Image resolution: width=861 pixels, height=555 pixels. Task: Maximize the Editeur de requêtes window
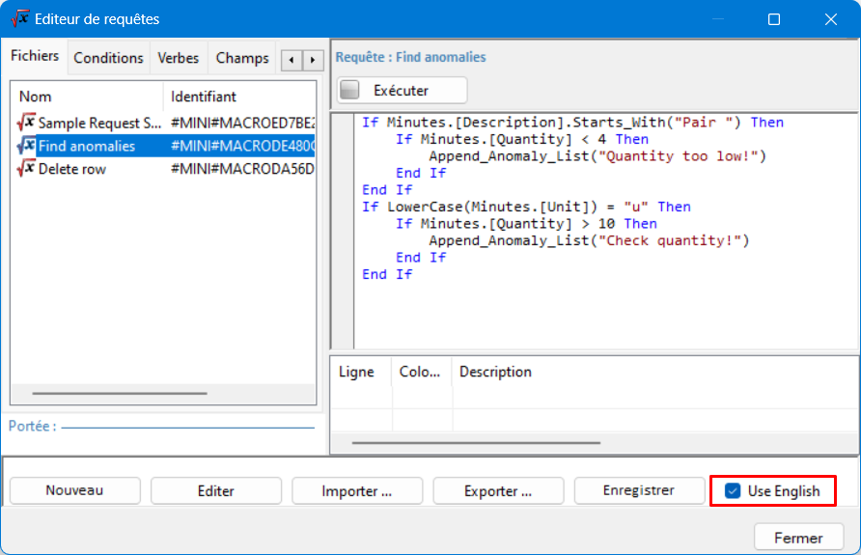773,19
